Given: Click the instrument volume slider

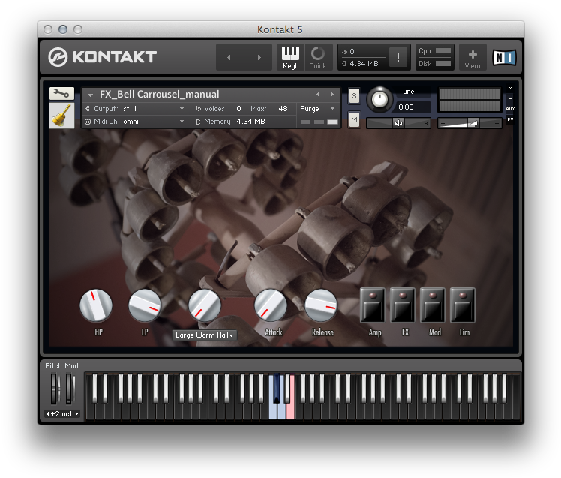Looking at the screenshot, I should point(469,124).
